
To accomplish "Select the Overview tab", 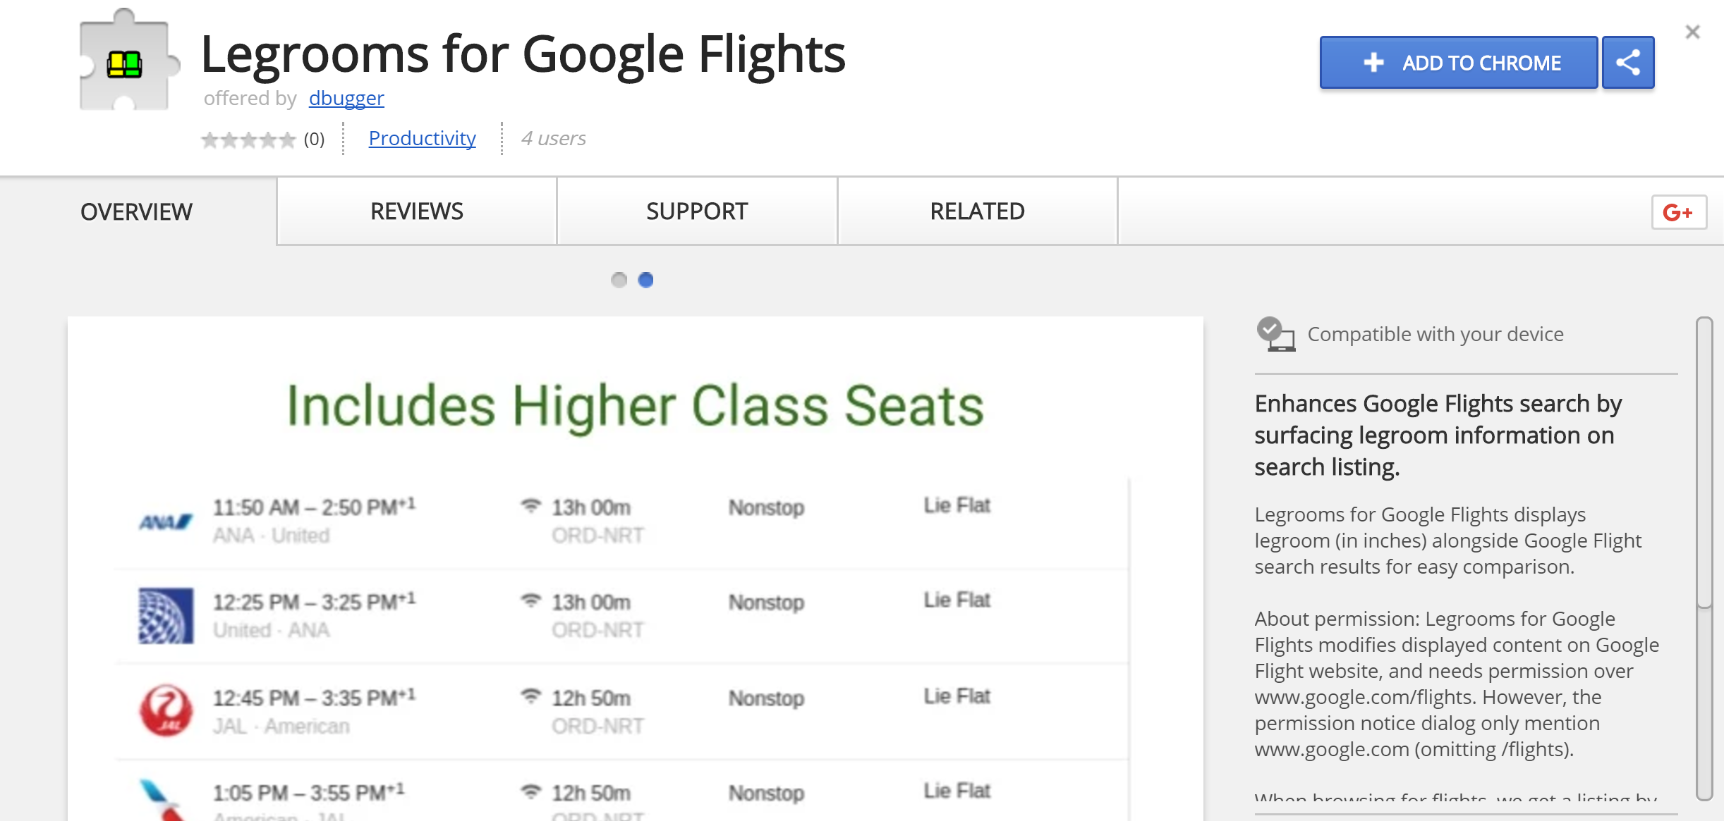I will click(x=136, y=211).
